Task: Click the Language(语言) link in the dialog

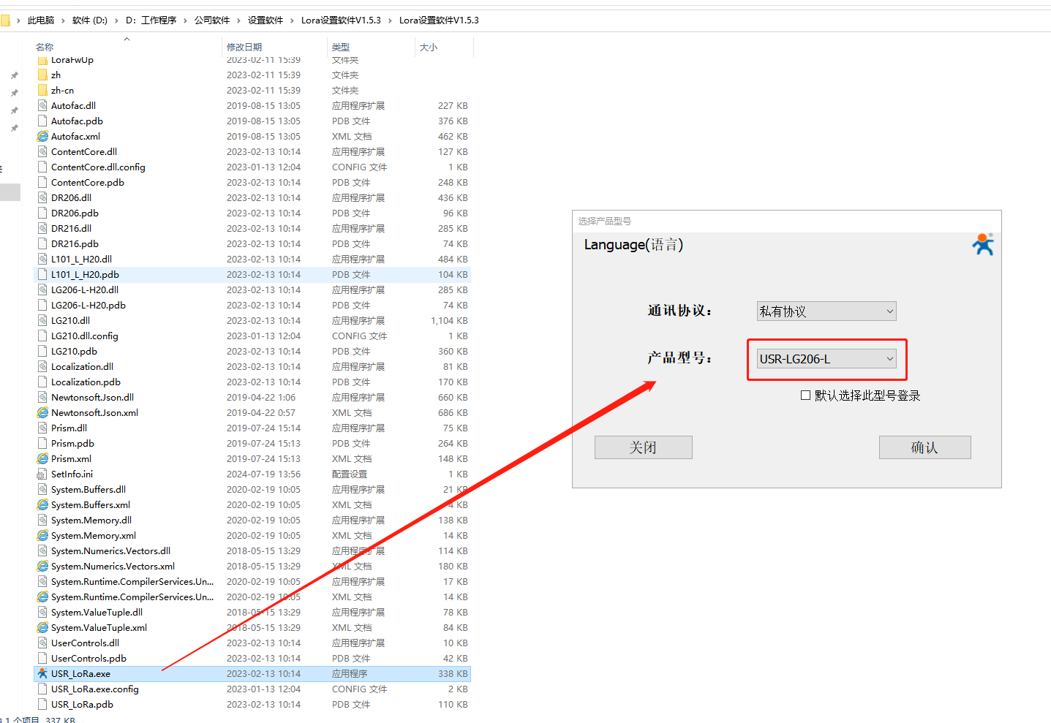Action: point(633,245)
